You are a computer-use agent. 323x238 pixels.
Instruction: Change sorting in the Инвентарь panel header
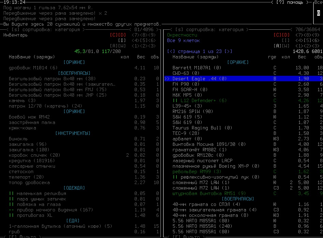45,30
